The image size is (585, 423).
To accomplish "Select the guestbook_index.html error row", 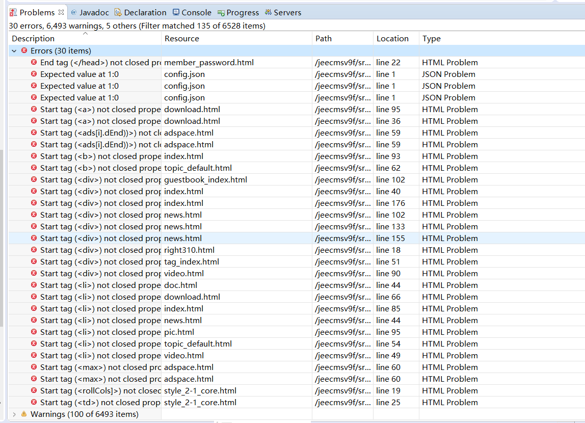I will [205, 179].
